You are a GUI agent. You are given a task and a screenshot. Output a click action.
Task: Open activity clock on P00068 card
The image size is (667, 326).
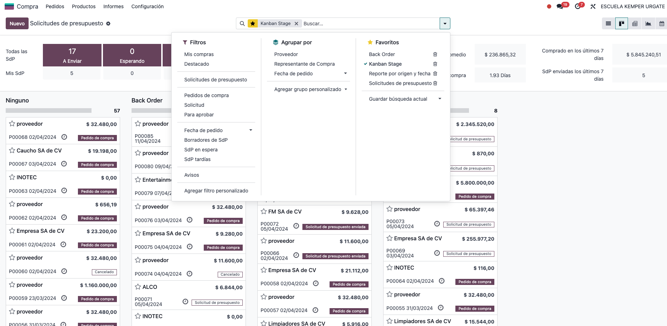point(64,137)
